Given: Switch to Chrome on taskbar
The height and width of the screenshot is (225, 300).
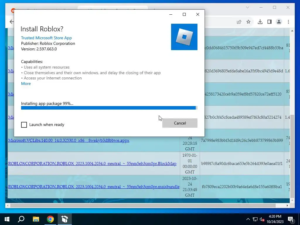Looking at the screenshot, I should [x=50, y=219].
